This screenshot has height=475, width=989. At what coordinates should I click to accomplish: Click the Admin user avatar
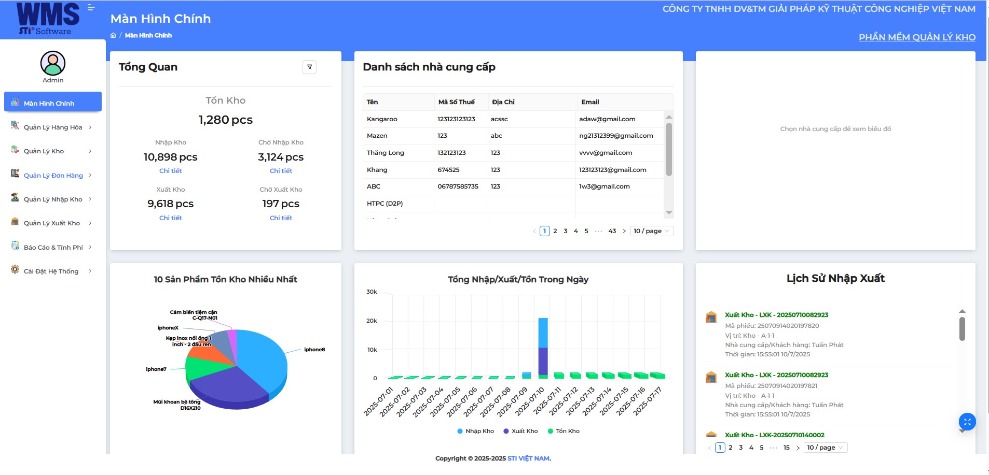click(53, 63)
